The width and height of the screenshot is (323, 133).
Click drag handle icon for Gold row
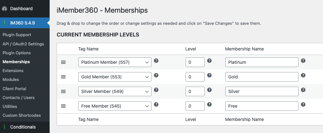[63, 77]
